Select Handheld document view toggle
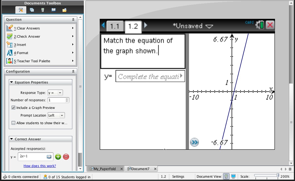 [x=226, y=177]
